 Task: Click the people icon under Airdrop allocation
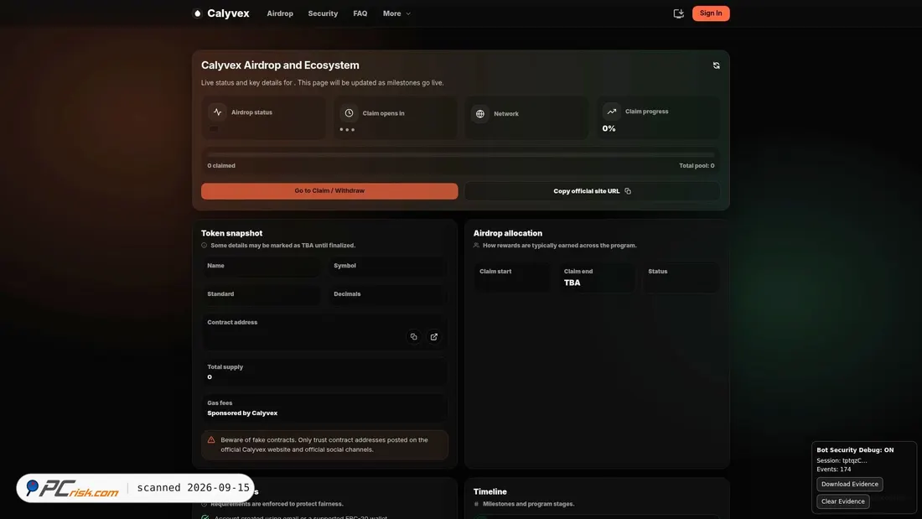(x=476, y=246)
